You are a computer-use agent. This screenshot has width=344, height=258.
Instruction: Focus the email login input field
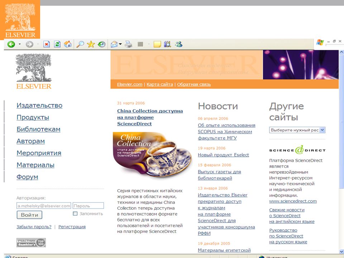(x=44, y=206)
